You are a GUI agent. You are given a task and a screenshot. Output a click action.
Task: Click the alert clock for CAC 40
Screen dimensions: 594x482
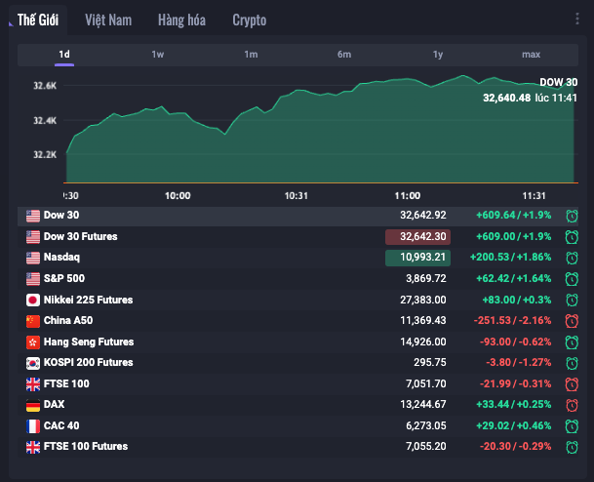click(572, 426)
